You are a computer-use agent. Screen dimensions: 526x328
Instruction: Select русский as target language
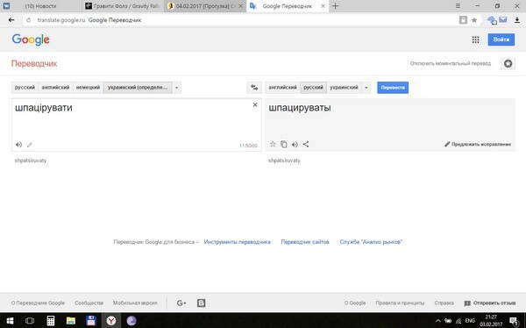(x=313, y=88)
